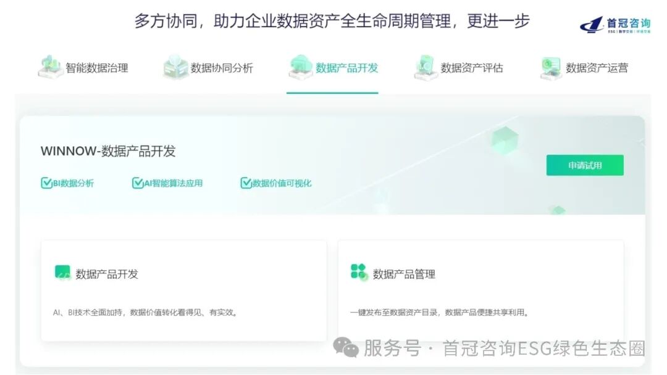Toggle the AI智能算法应用 checkbox
The image size is (667, 375).
pos(137,183)
